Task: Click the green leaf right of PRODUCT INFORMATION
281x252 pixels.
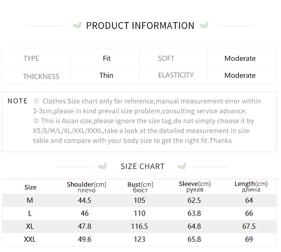Action: tap(204, 25)
